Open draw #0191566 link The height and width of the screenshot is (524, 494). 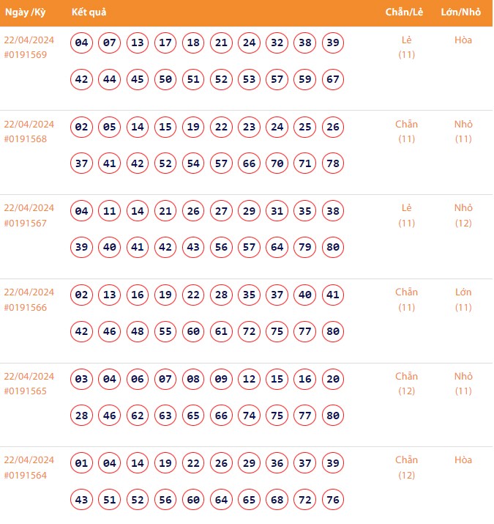pyautogui.click(x=26, y=307)
